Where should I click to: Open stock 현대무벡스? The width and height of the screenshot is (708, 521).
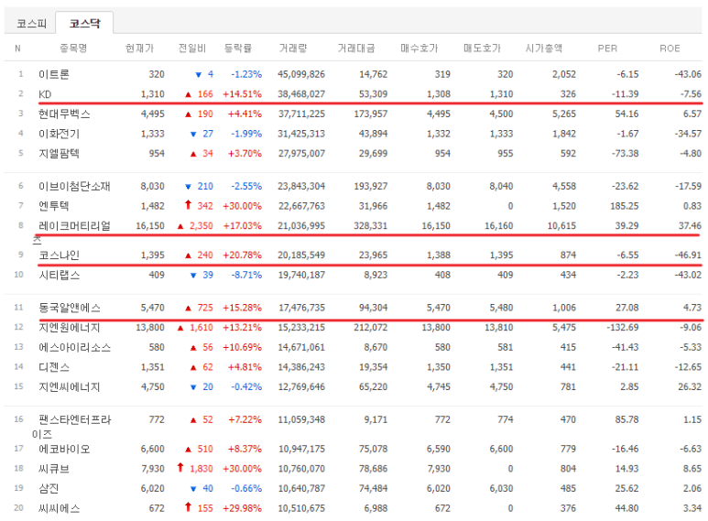click(x=64, y=114)
